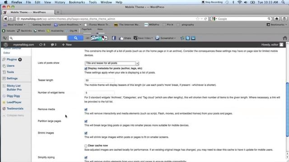
Task: Click the Whois toolbar item
Action: [39, 31]
